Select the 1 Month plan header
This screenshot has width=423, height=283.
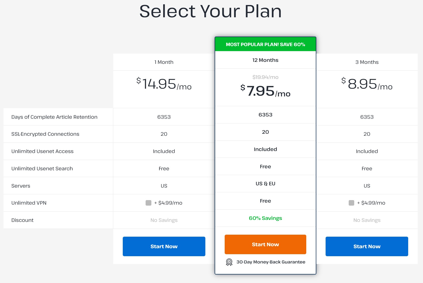pos(164,62)
